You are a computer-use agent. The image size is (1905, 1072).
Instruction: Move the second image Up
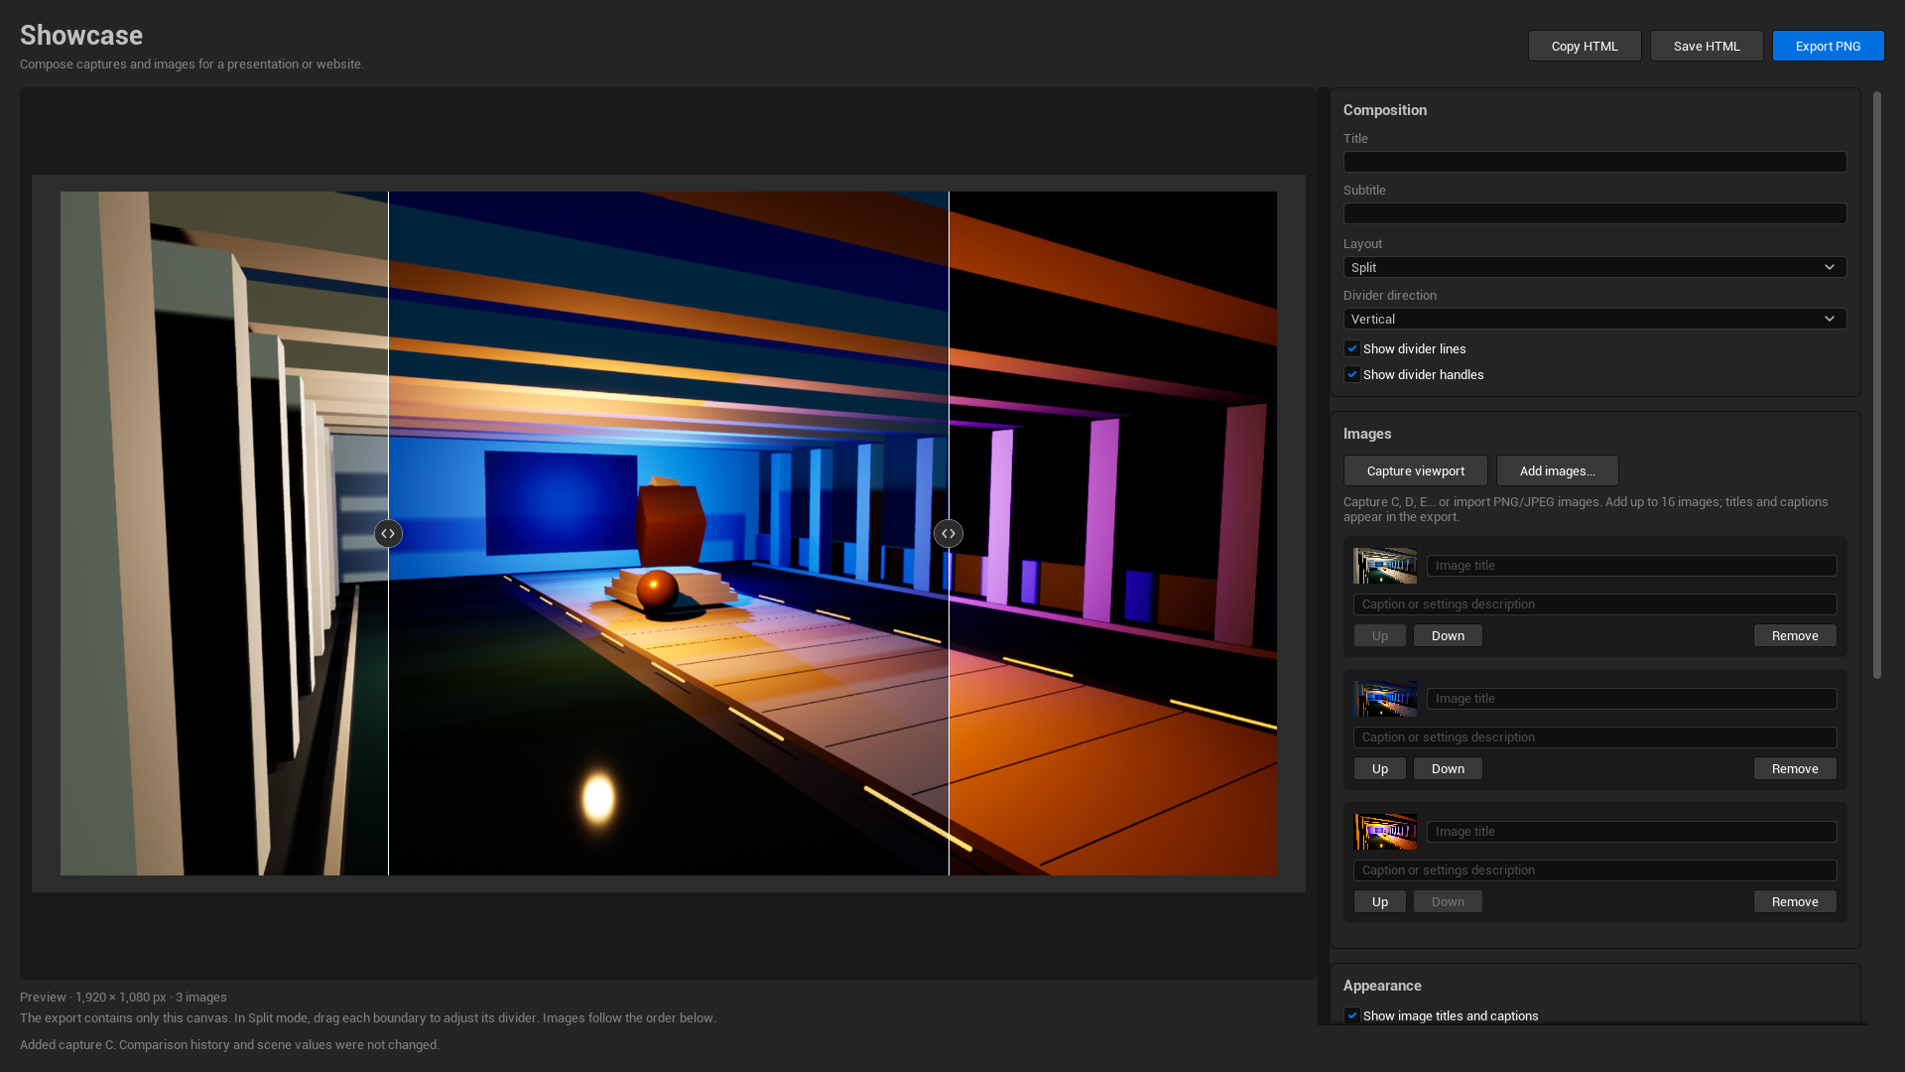coord(1379,768)
